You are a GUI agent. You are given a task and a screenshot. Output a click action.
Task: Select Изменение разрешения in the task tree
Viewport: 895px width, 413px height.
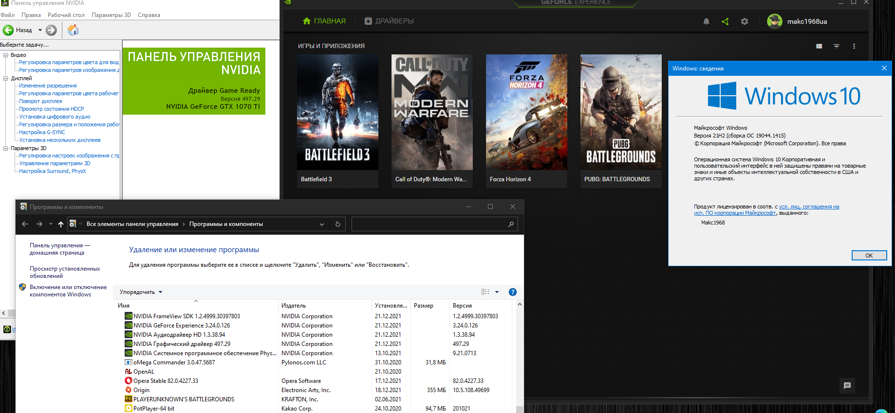(48, 86)
